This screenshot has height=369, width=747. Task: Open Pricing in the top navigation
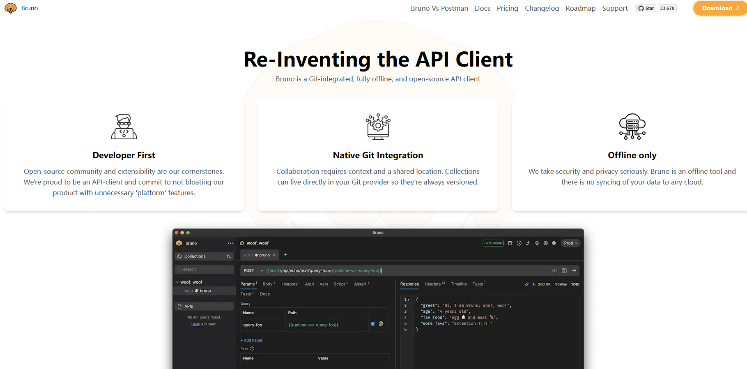click(507, 8)
